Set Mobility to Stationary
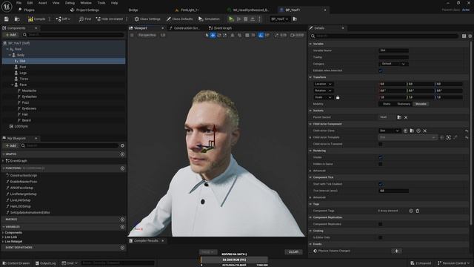Viewport: 474px width, 267px height. click(x=404, y=104)
